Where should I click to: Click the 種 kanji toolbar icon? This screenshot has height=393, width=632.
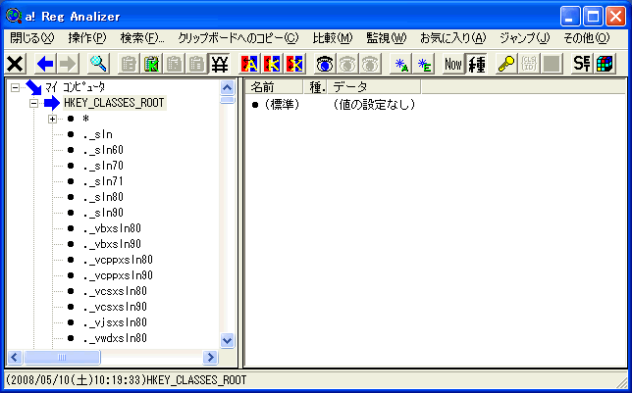[x=477, y=64]
